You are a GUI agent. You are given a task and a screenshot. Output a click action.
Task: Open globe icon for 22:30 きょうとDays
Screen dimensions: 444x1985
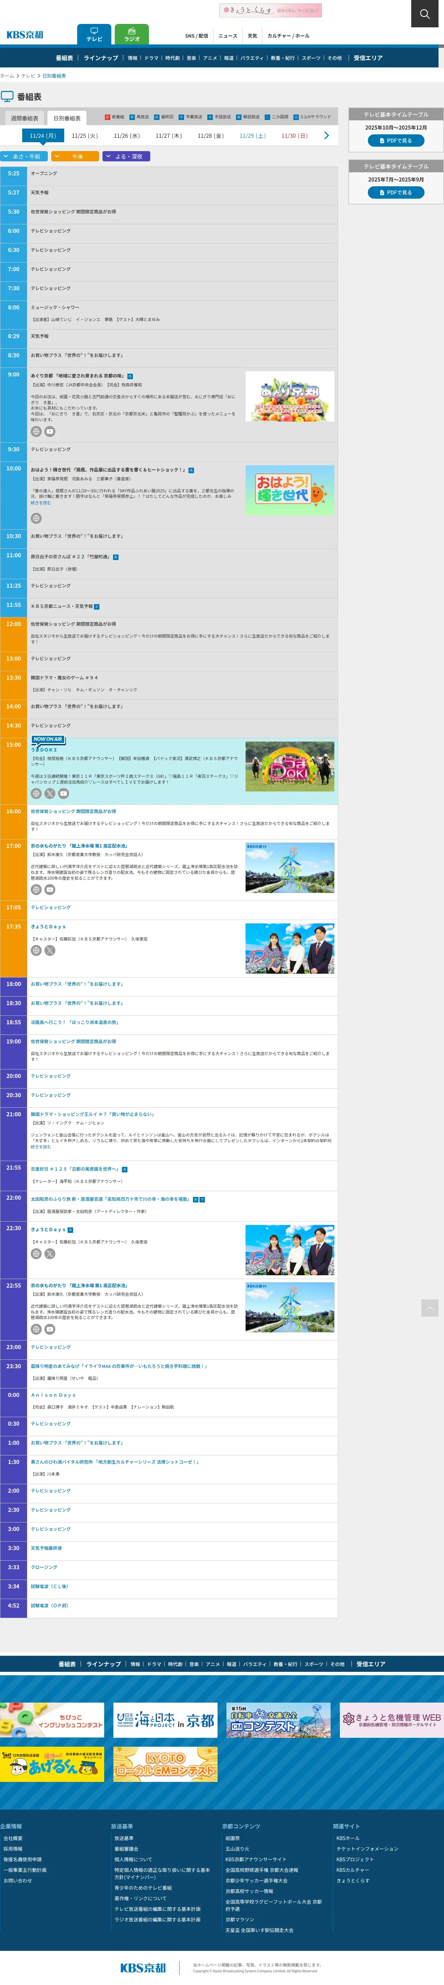36,1254
